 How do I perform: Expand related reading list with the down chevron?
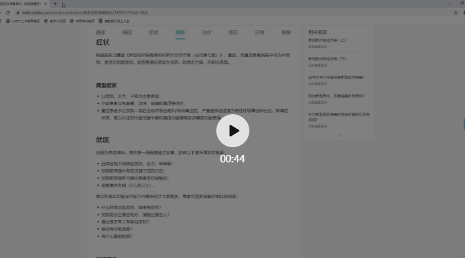click(339, 136)
